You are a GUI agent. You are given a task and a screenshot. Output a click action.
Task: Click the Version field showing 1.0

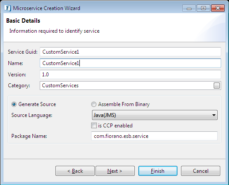click(x=130, y=74)
